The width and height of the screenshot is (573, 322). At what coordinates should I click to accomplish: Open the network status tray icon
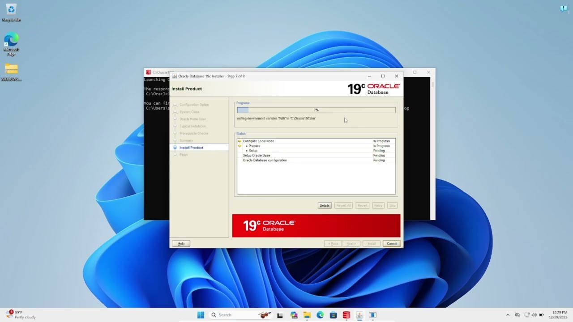tap(527, 315)
